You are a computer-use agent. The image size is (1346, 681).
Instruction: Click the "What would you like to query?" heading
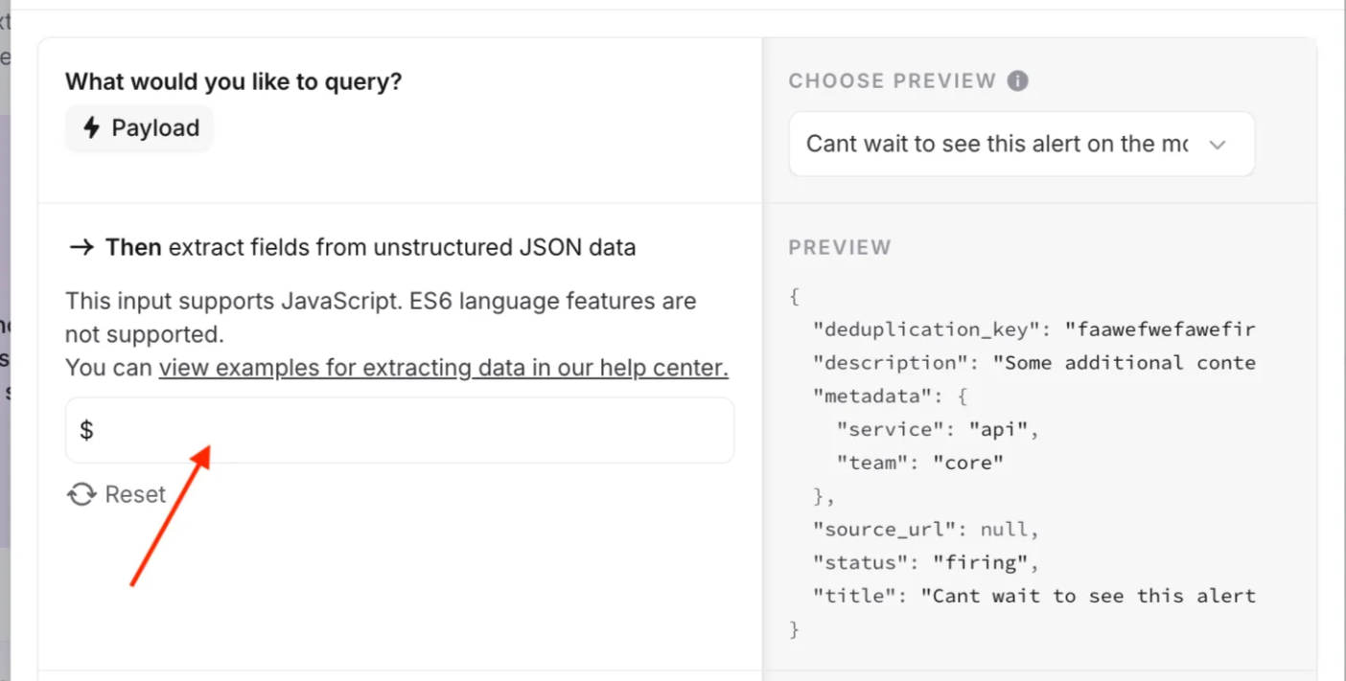(233, 82)
